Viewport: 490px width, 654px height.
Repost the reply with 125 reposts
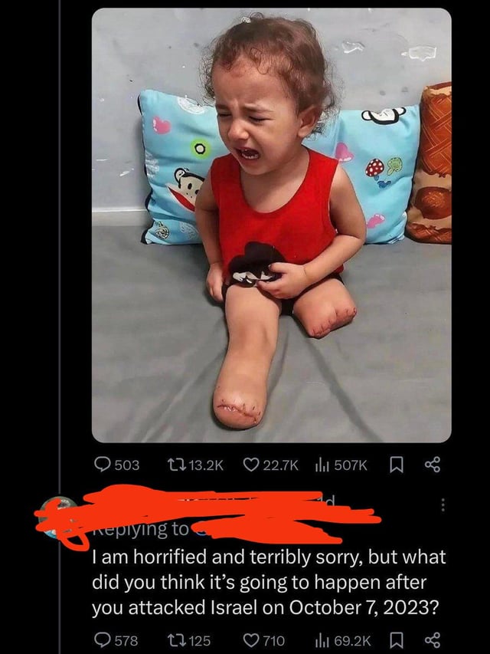point(174,640)
